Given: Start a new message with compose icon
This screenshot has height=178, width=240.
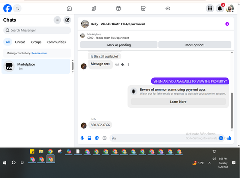Looking at the screenshot, I should point(67,20).
